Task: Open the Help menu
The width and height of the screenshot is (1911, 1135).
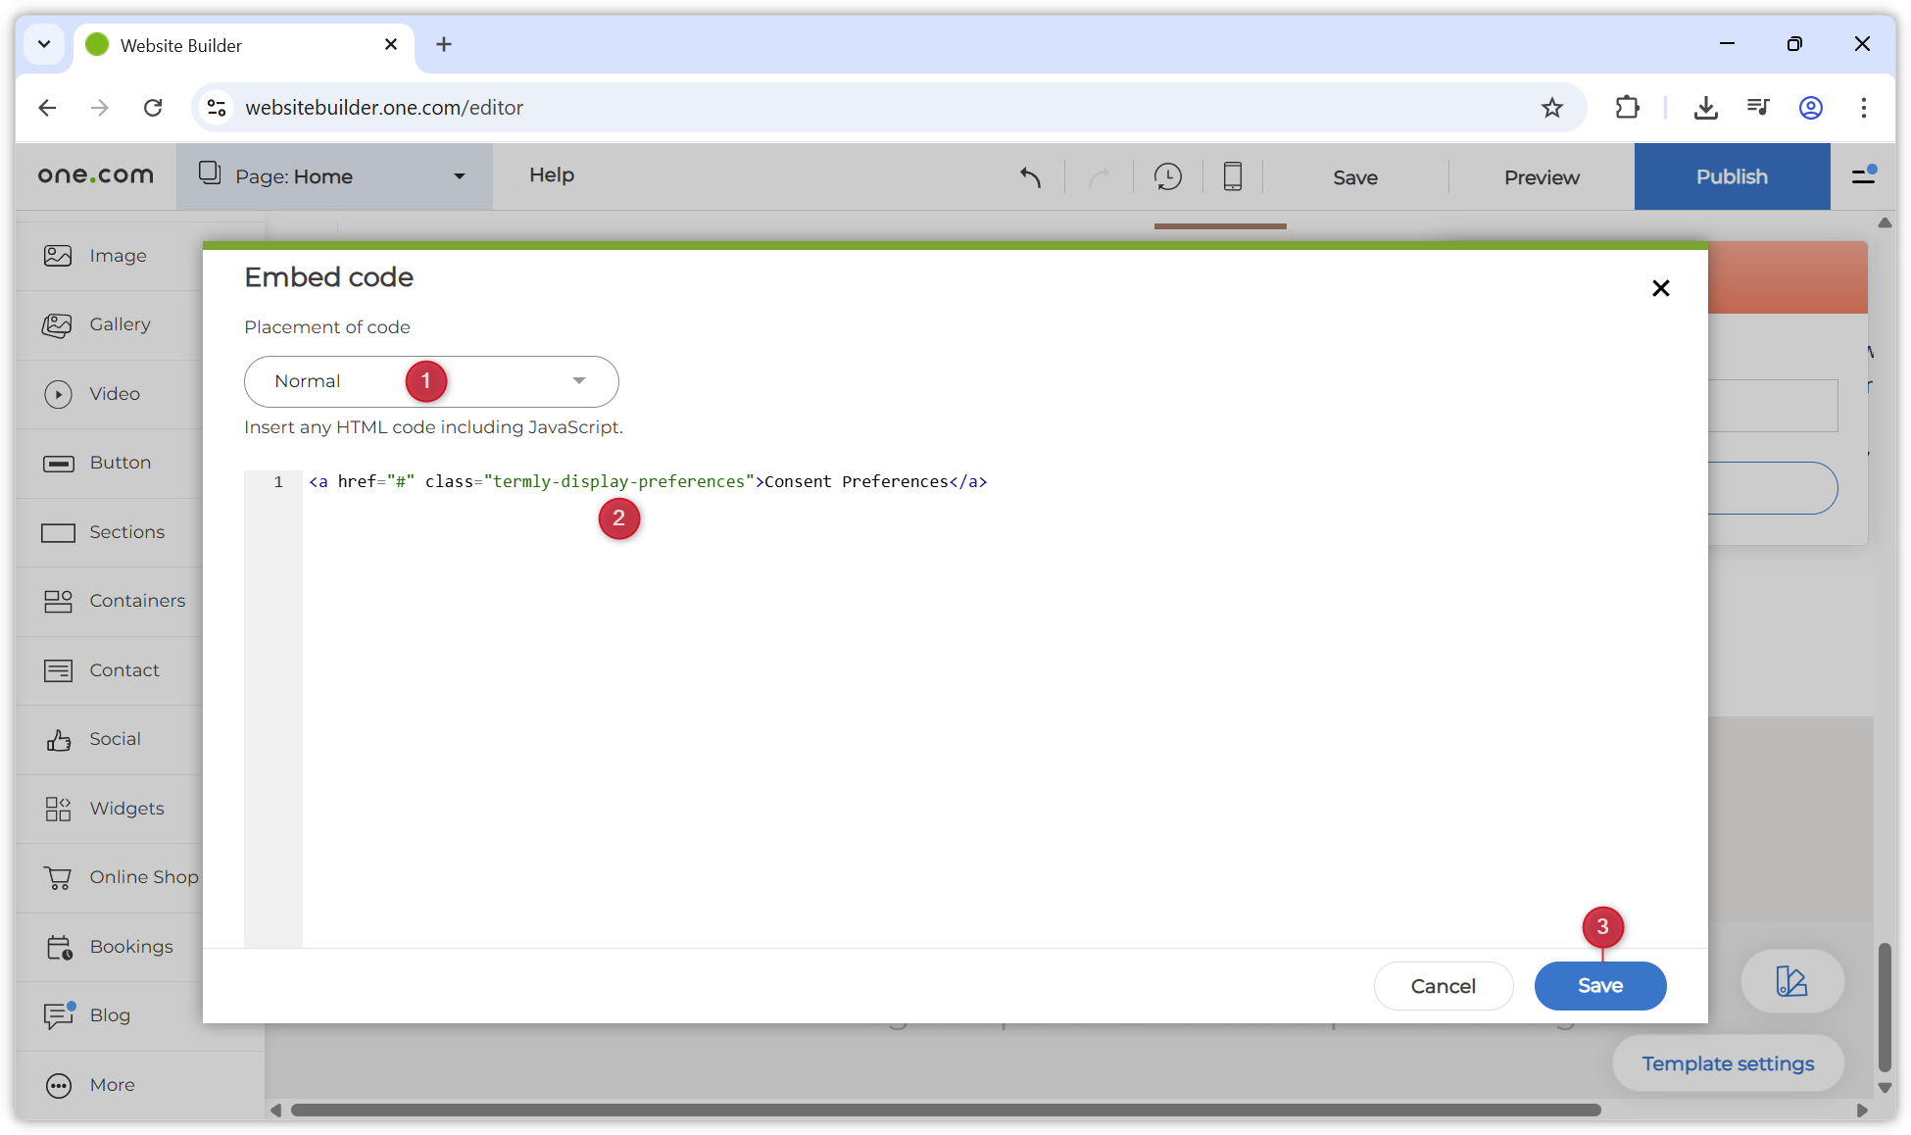Action: [x=551, y=175]
